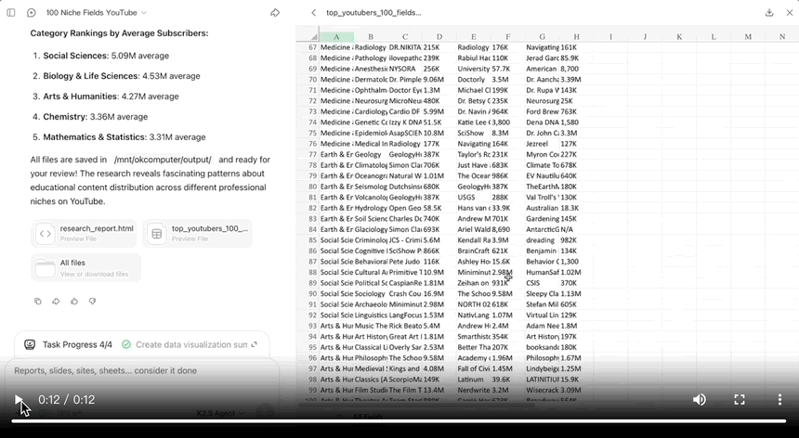The width and height of the screenshot is (799, 438).
Task: Toggle the sidebar panel icon
Action: pos(11,13)
